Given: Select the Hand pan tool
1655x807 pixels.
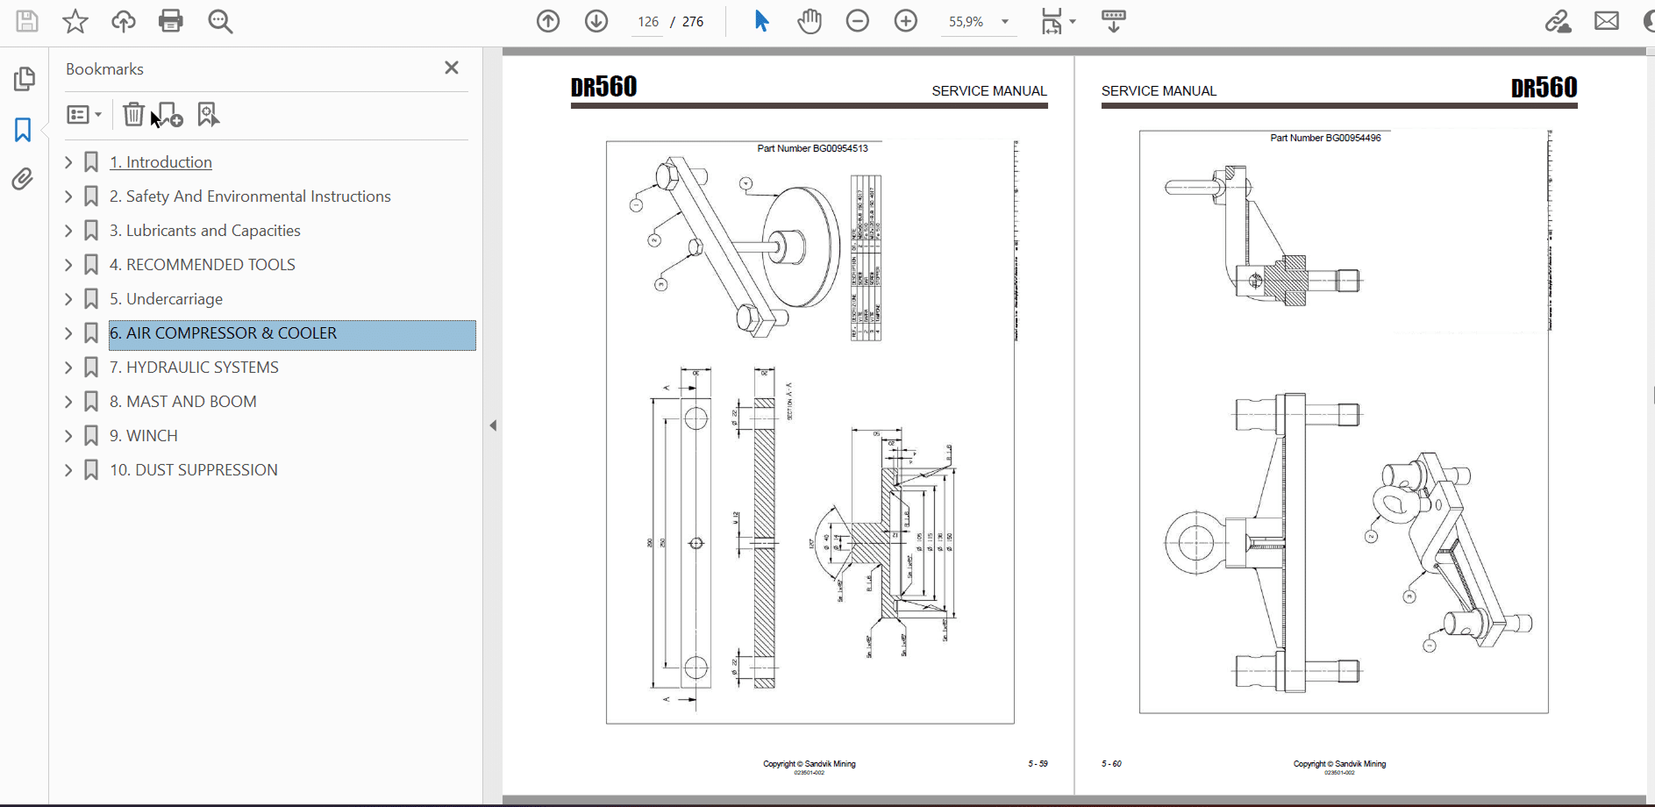Looking at the screenshot, I should (810, 21).
